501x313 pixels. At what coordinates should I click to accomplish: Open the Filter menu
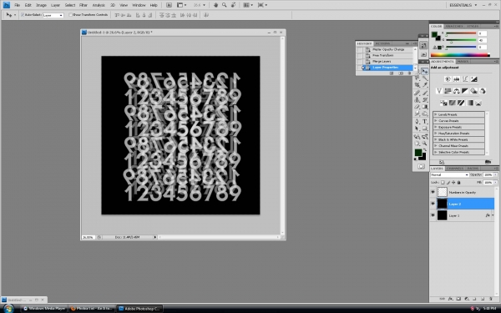click(83, 5)
